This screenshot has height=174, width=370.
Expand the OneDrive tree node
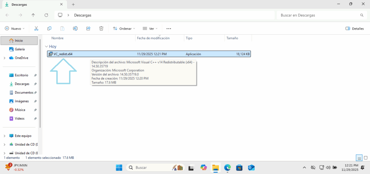pos(4,58)
